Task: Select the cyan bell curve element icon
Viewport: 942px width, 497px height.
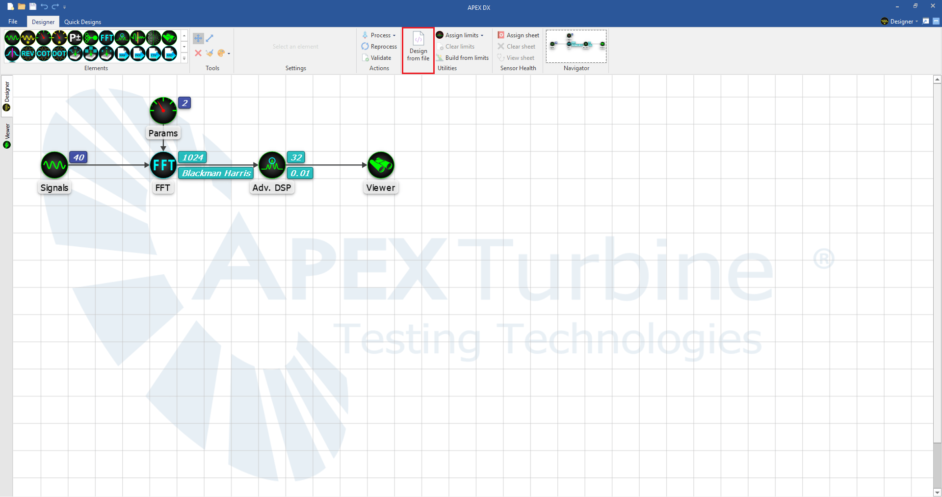Action: tap(12, 53)
